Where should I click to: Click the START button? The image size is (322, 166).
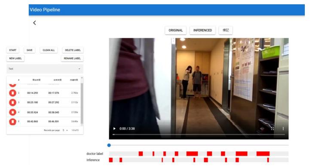pyautogui.click(x=13, y=50)
